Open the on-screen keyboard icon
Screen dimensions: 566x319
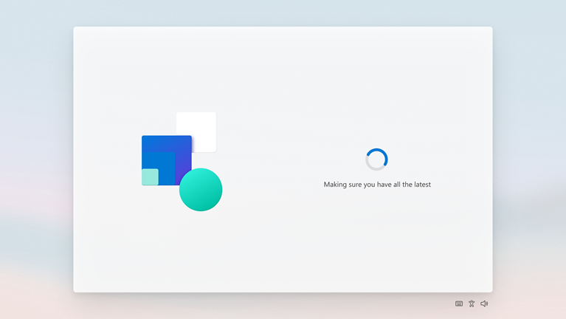(x=459, y=303)
